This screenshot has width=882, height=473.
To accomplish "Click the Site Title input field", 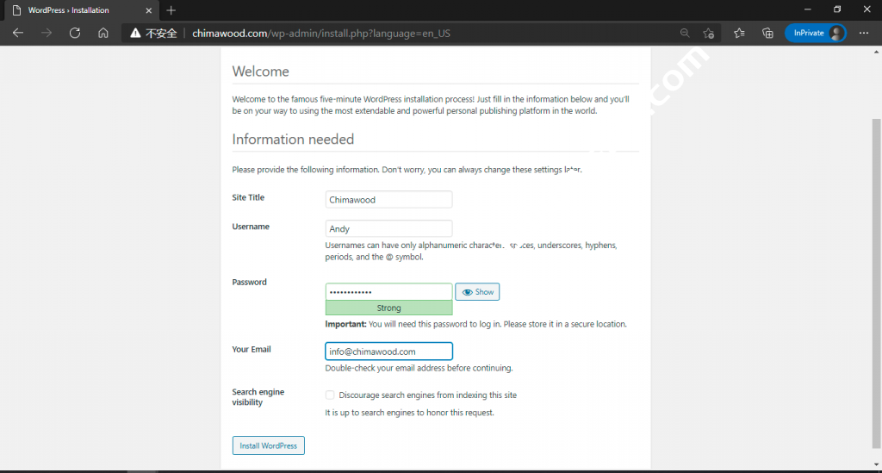I will click(x=388, y=199).
